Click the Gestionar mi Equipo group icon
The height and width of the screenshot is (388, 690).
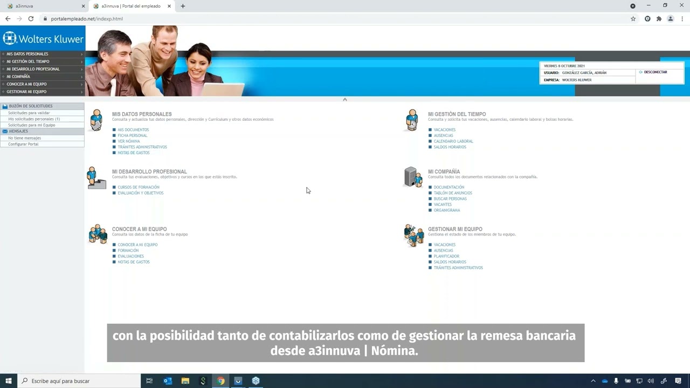414,235
